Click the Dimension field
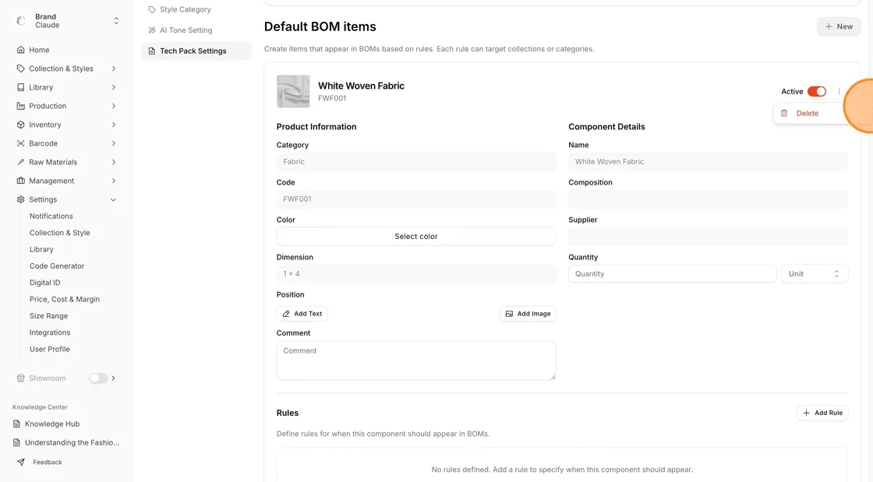Viewport: 873px width, 482px height. click(416, 273)
